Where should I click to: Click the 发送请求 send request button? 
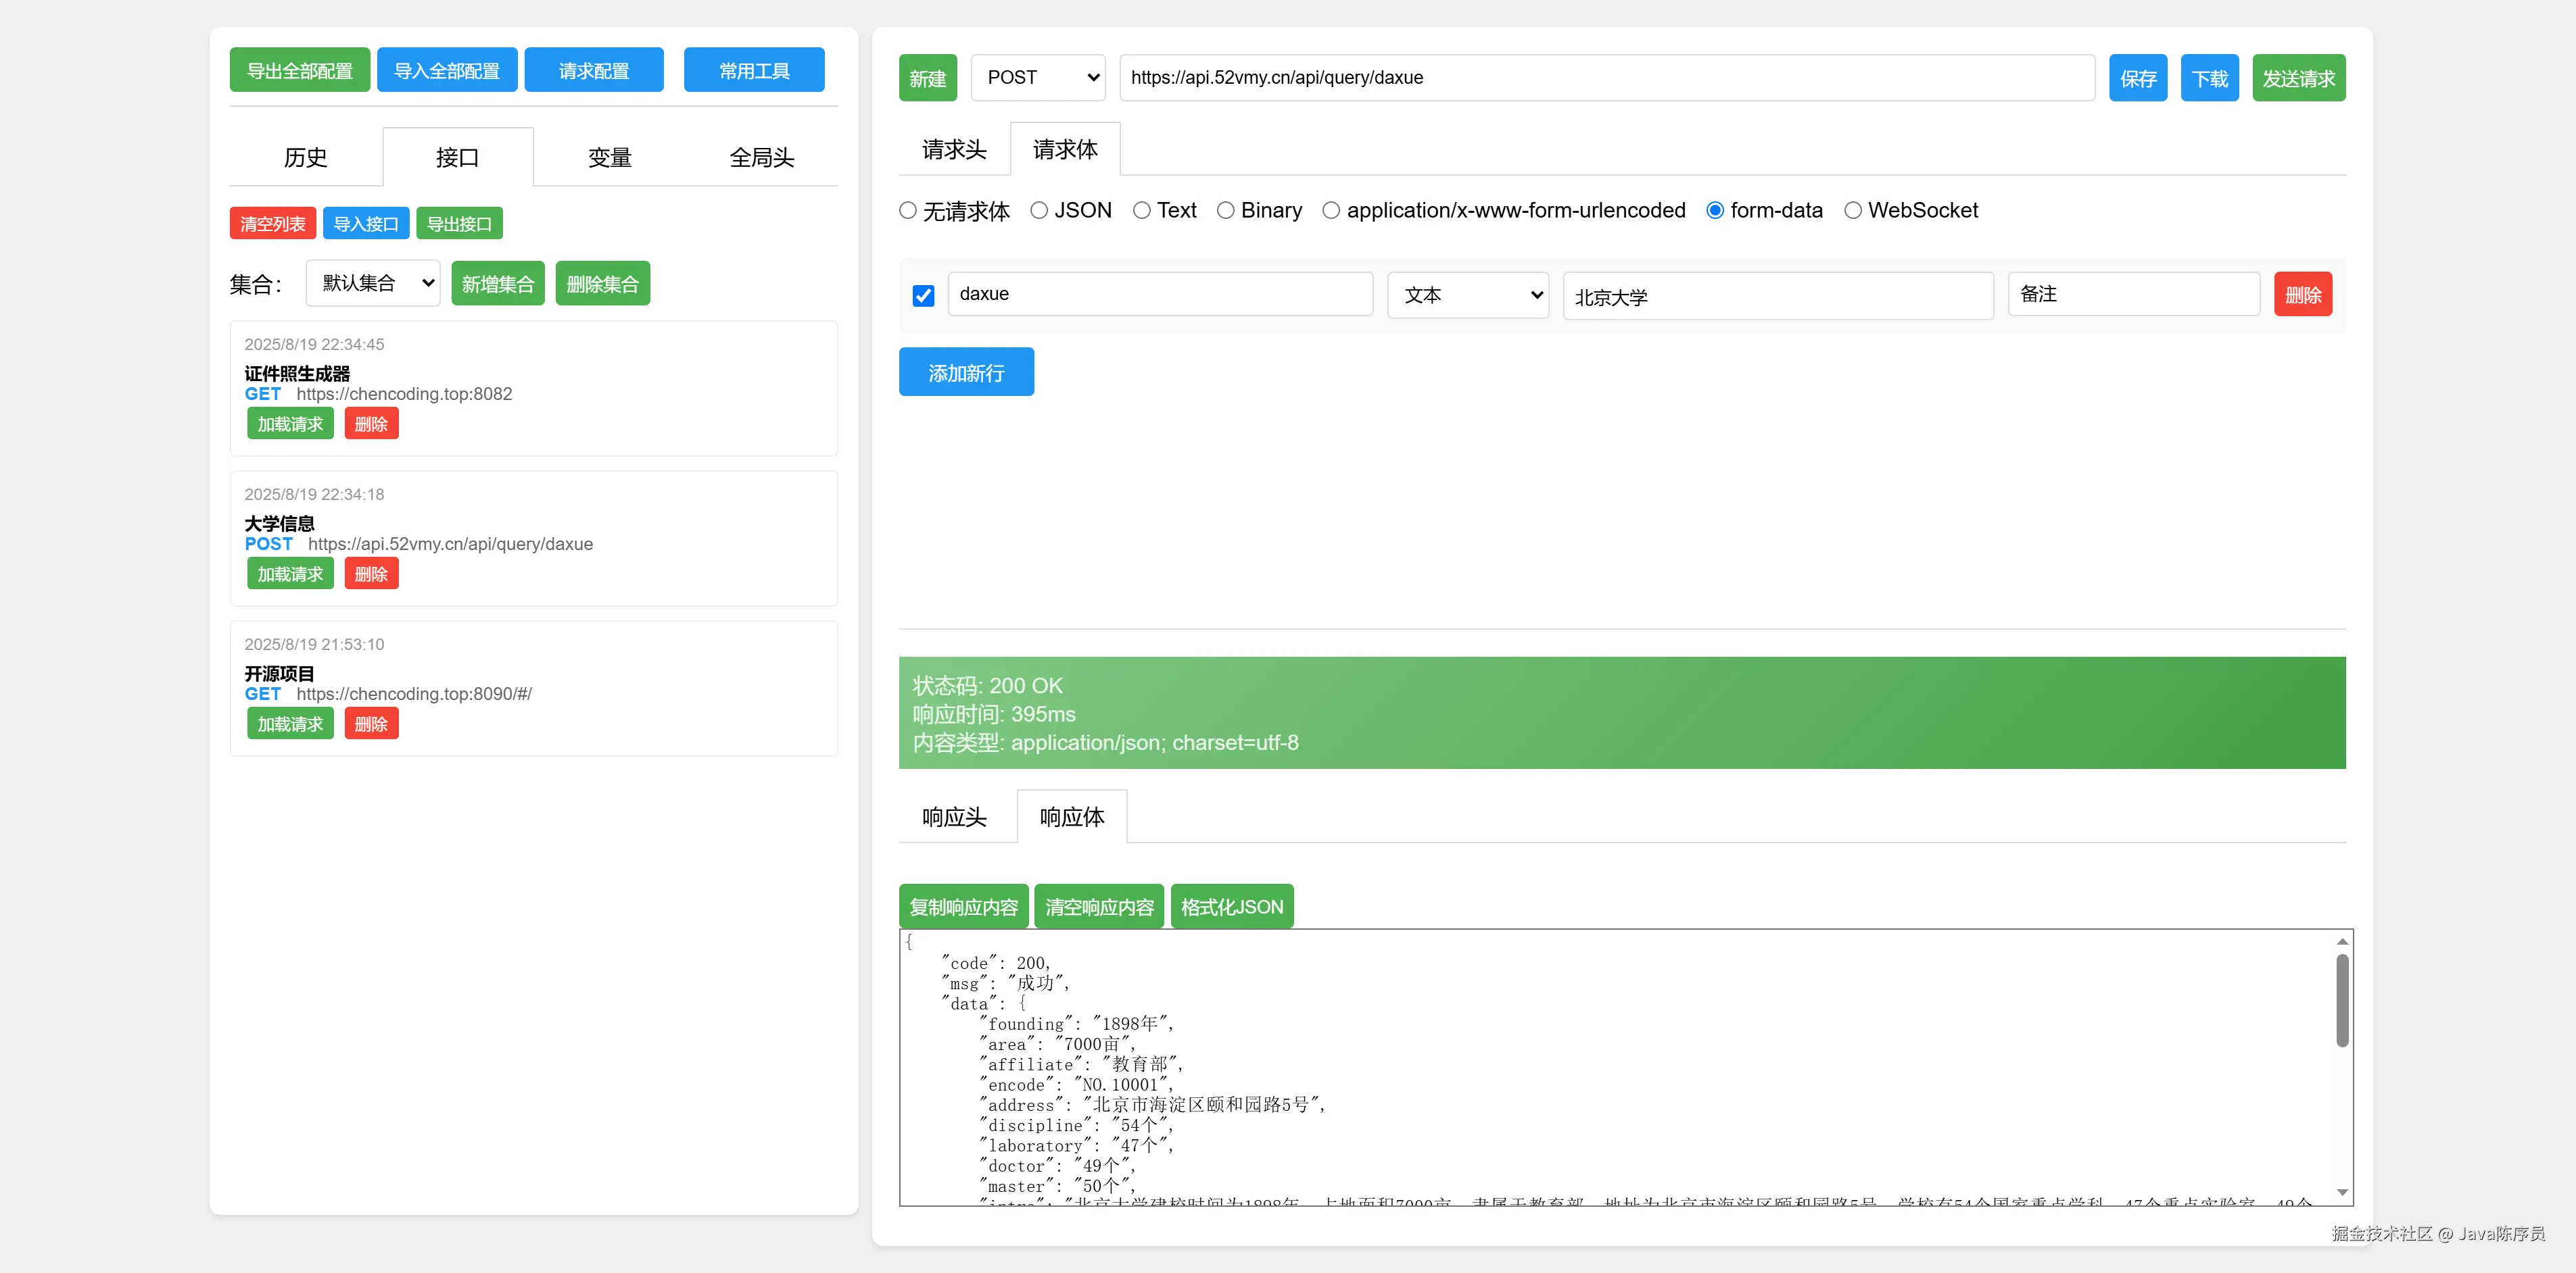(x=2297, y=78)
